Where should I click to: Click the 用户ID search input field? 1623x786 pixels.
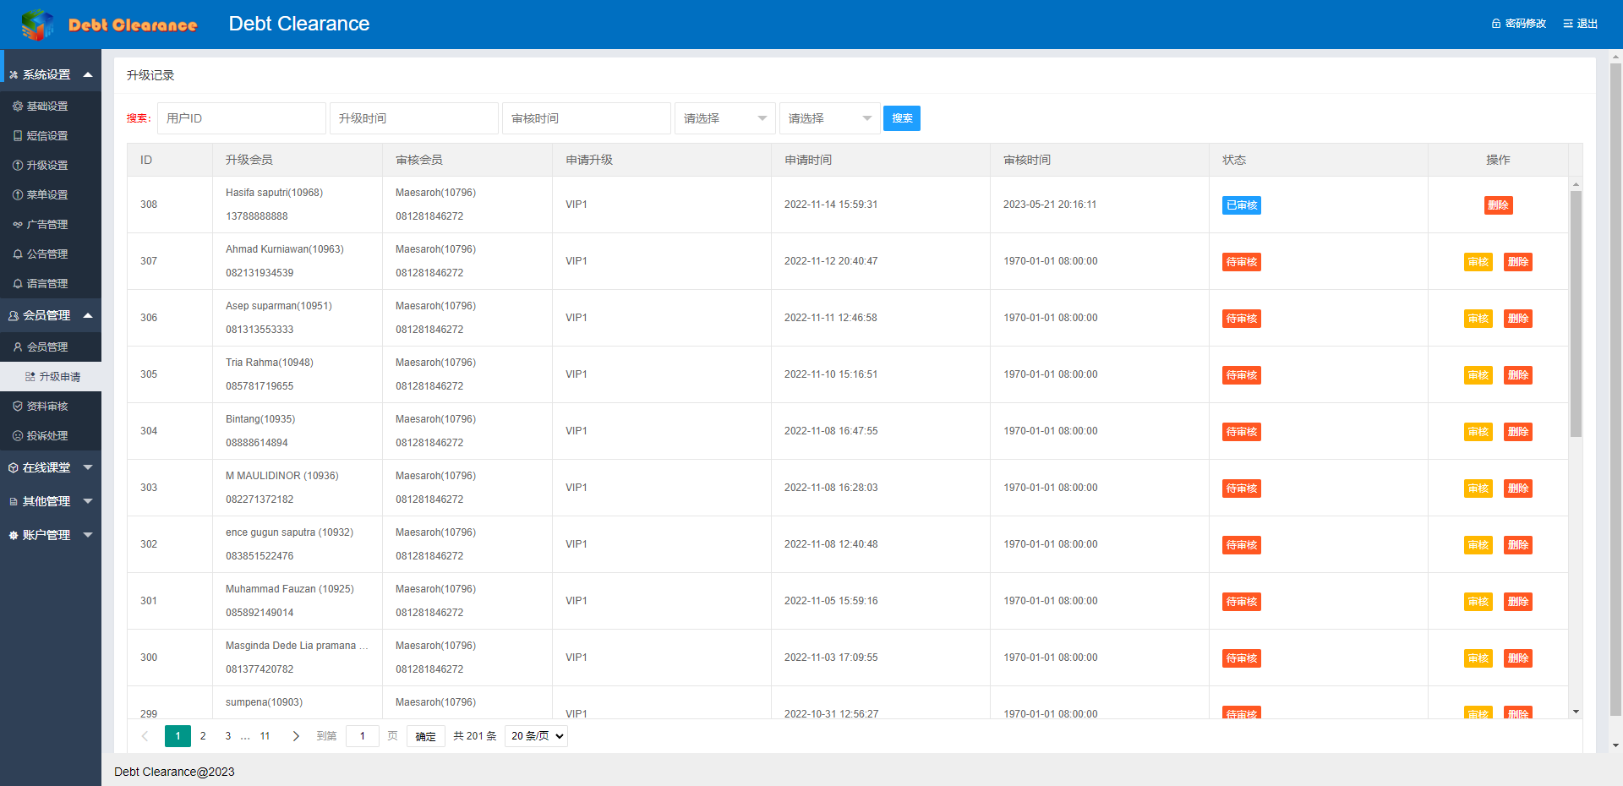242,118
